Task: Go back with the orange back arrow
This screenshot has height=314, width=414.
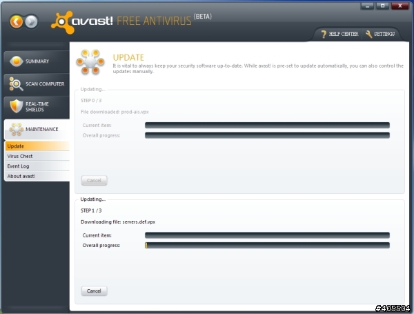Action: (17, 21)
